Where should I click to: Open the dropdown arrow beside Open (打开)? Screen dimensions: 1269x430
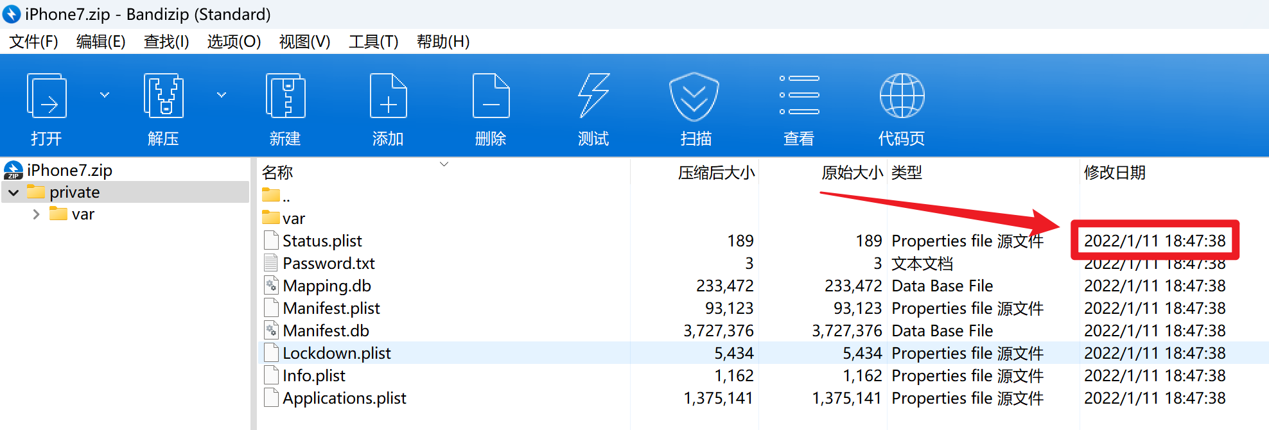click(105, 95)
